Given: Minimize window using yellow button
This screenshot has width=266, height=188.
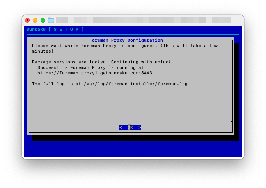Looking at the screenshot, I should (35, 20).
